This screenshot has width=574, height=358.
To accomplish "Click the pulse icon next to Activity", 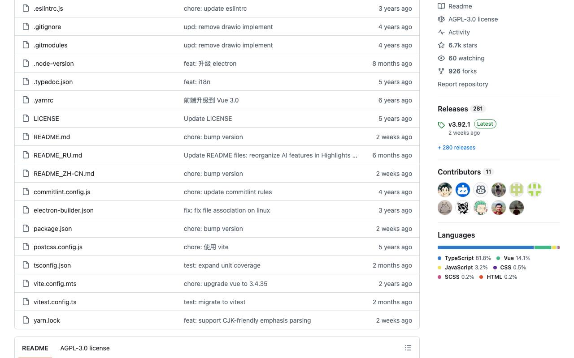I will click(441, 32).
